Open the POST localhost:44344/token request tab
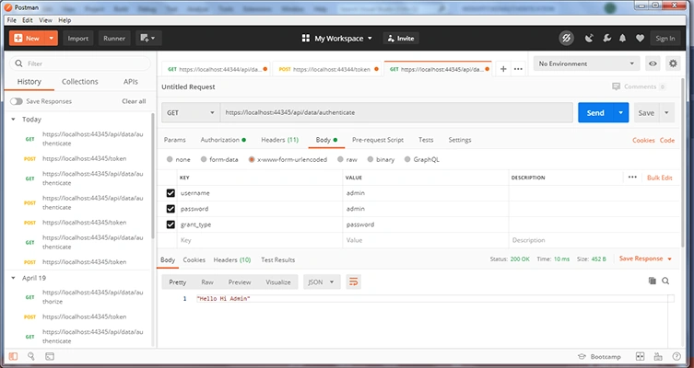The height and width of the screenshot is (368, 694). [x=327, y=69]
